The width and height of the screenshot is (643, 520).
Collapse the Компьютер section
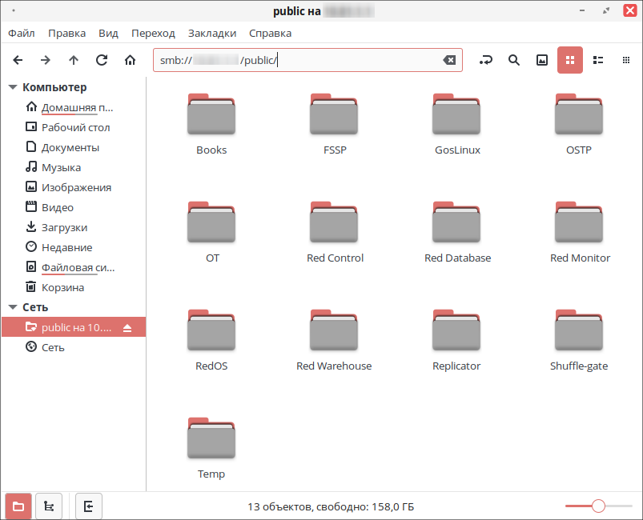tap(13, 87)
